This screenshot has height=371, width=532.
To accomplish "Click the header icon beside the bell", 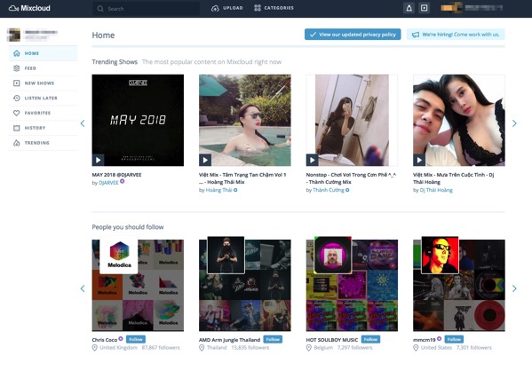I will (x=425, y=8).
